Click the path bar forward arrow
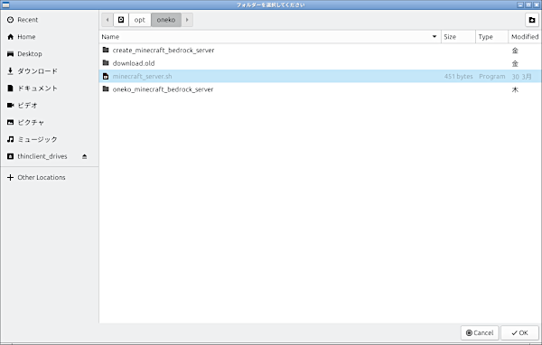The width and height of the screenshot is (542, 345). coord(187,20)
